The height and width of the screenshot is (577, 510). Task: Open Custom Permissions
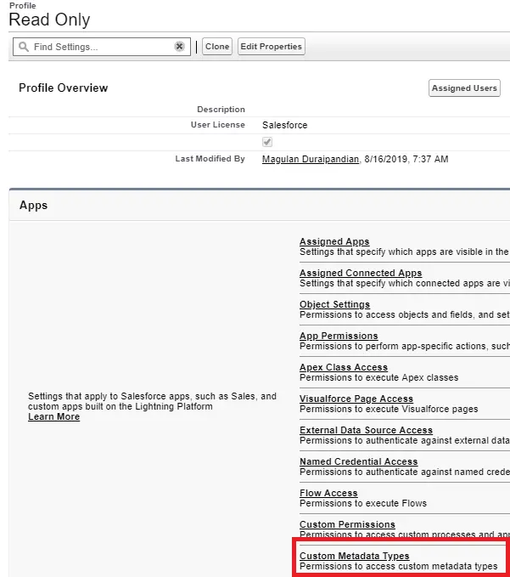coord(347,524)
